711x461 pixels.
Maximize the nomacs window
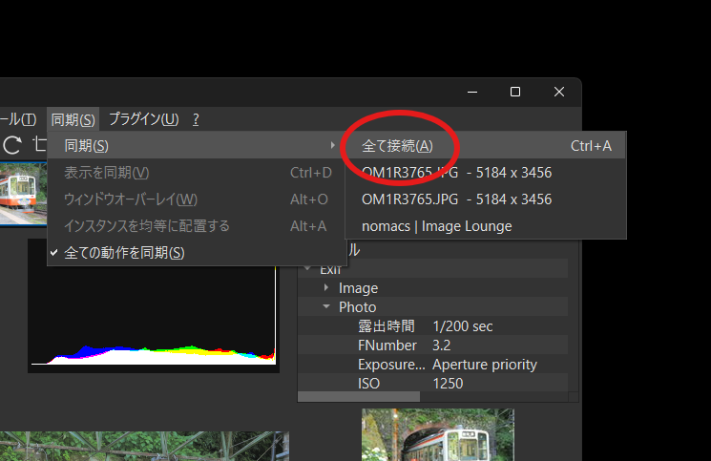tap(515, 92)
